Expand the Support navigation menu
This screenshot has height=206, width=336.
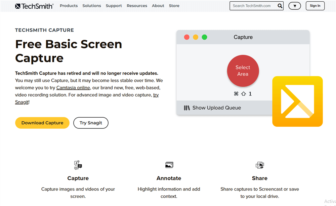click(x=114, y=6)
